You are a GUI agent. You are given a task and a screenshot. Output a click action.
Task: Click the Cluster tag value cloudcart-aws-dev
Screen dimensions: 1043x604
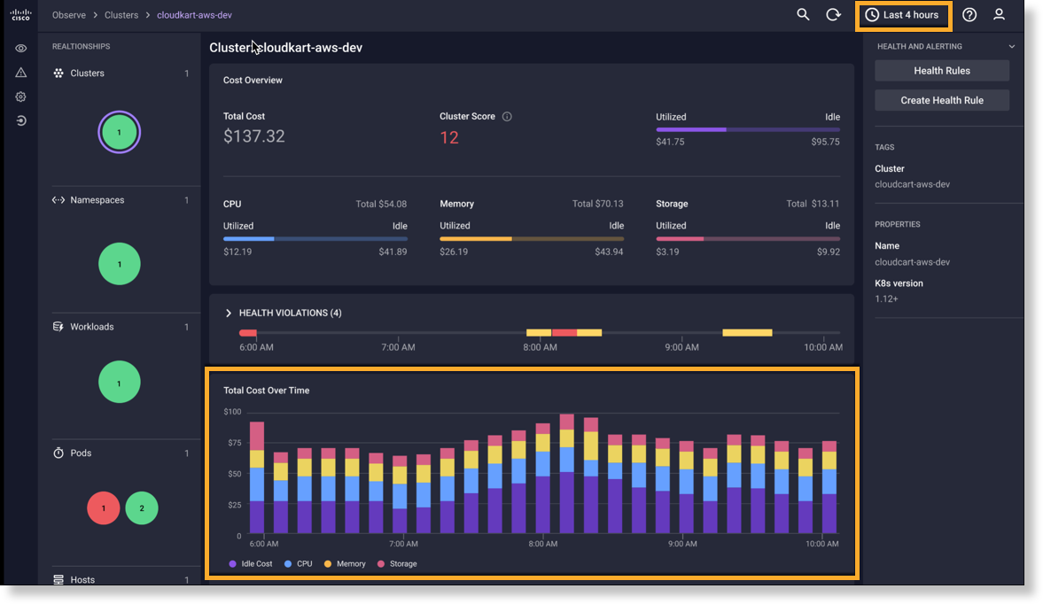click(x=912, y=184)
